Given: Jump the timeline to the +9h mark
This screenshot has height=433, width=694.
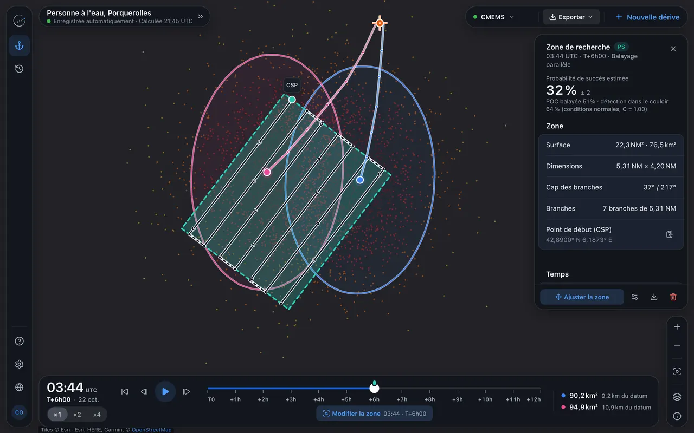Looking at the screenshot, I should pyautogui.click(x=458, y=399).
